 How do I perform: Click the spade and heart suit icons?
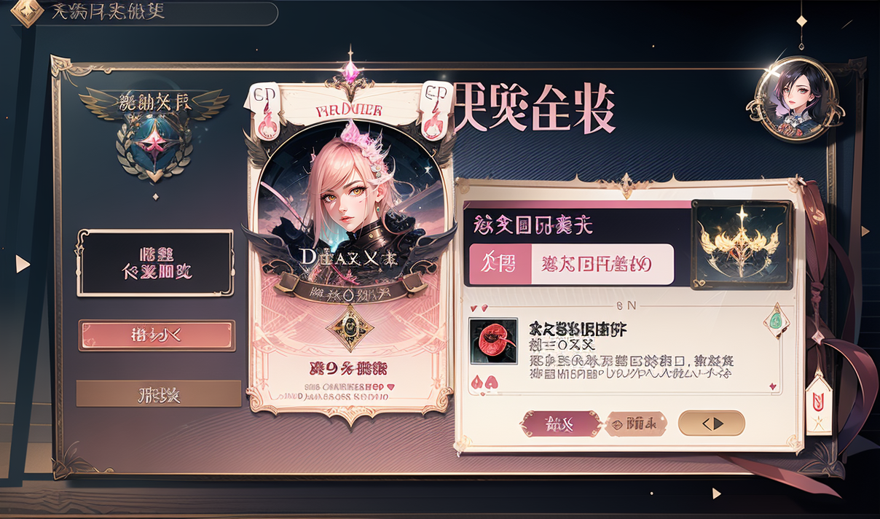pyautogui.click(x=483, y=381)
